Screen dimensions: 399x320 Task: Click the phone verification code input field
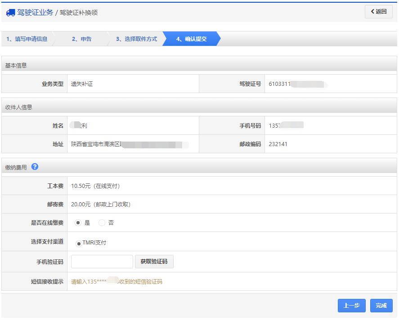pyautogui.click(x=102, y=262)
